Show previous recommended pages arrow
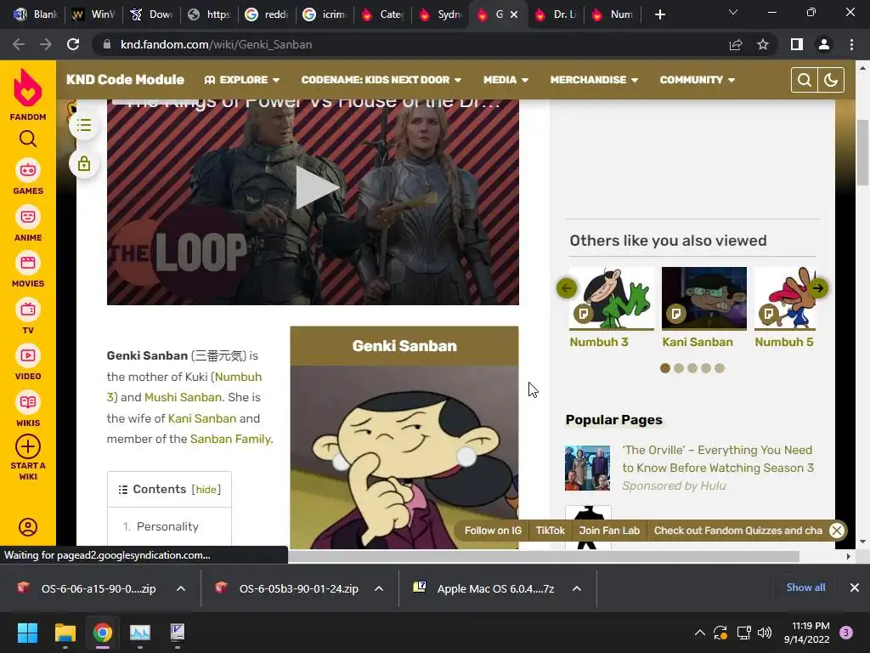Screen dimensions: 870x653 567,288
